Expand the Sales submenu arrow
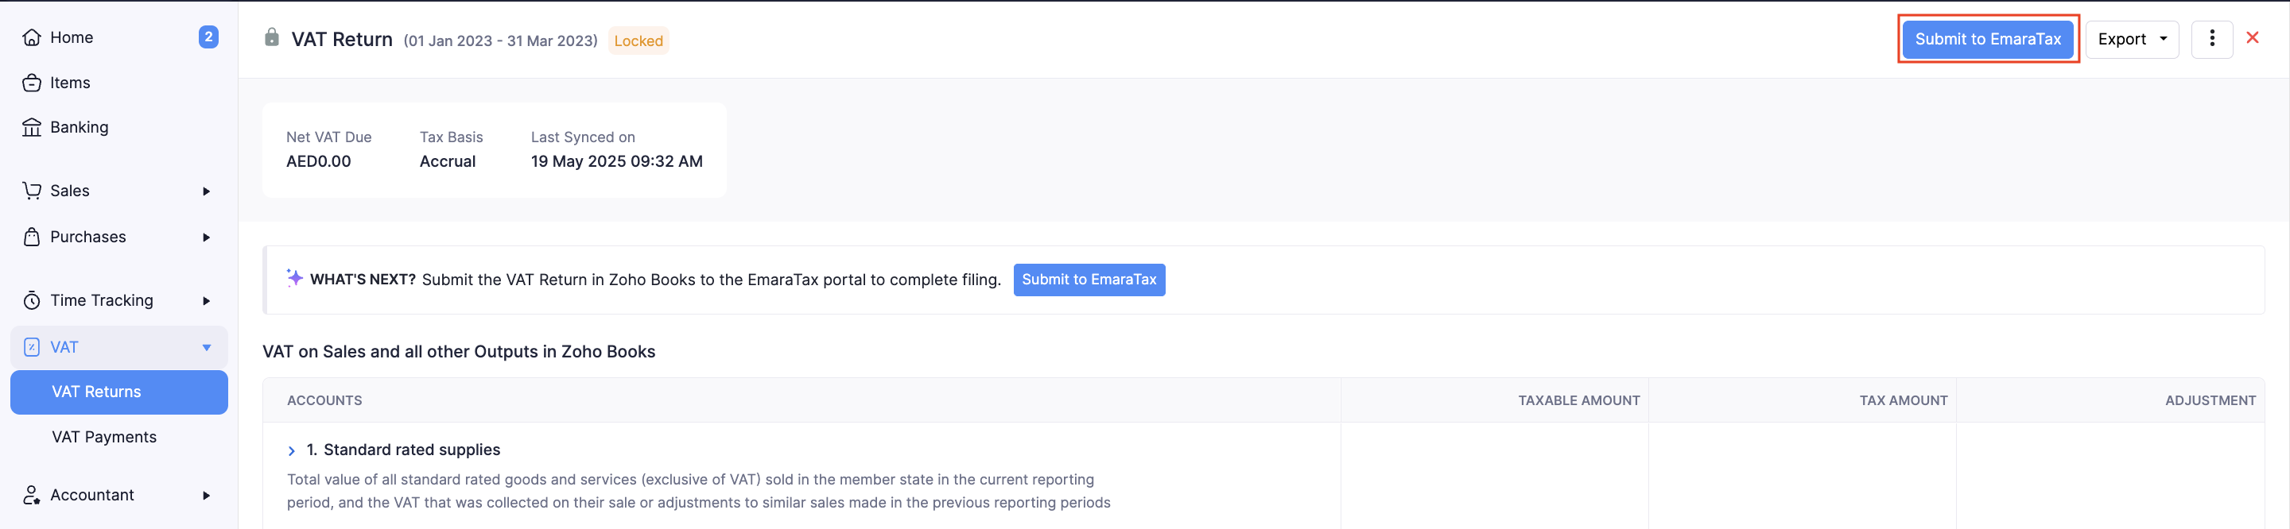The width and height of the screenshot is (2290, 529). 206,191
